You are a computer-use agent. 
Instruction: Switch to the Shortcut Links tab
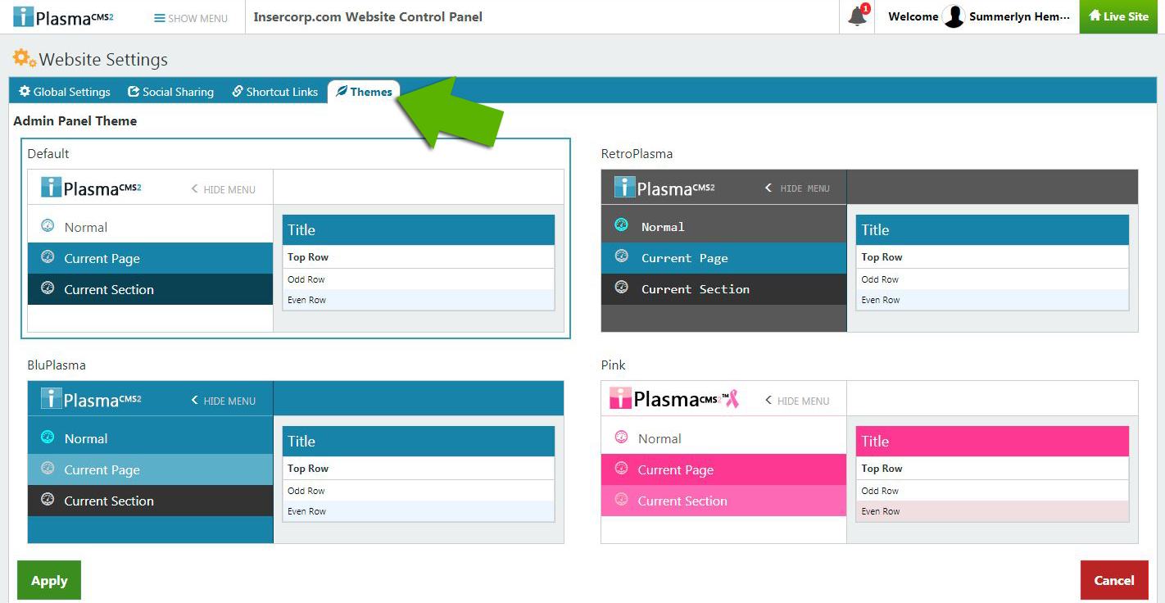[274, 92]
